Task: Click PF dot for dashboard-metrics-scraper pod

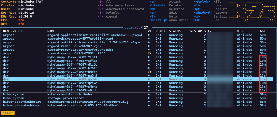Action: [149, 102]
